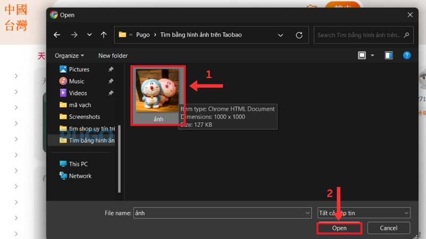
Task: Click the Back navigation arrow
Action: pos(57,35)
